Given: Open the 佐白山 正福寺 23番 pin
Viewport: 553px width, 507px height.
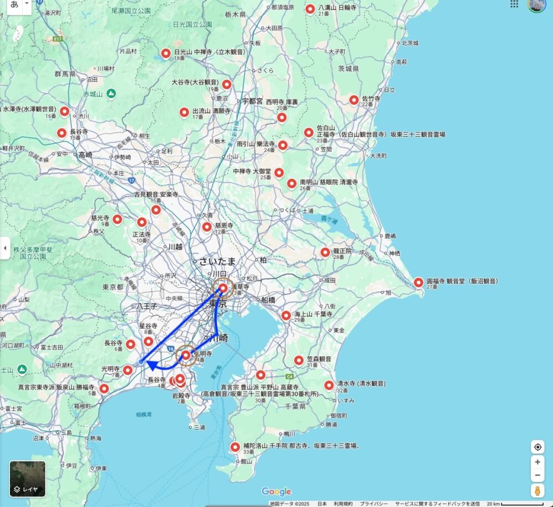Looking at the screenshot, I should pyautogui.click(x=309, y=133).
